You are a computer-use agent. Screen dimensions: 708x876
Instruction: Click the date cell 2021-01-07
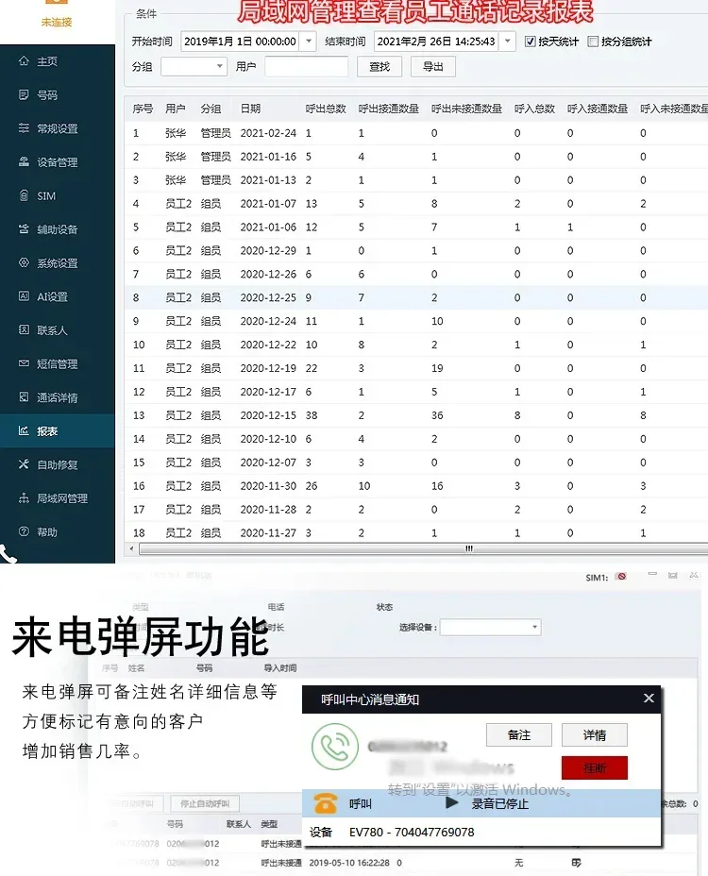tap(268, 203)
